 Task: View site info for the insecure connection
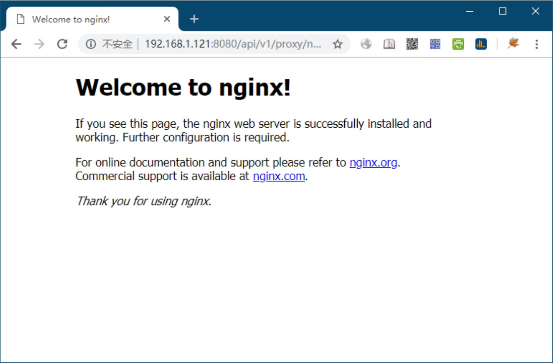tap(91, 44)
